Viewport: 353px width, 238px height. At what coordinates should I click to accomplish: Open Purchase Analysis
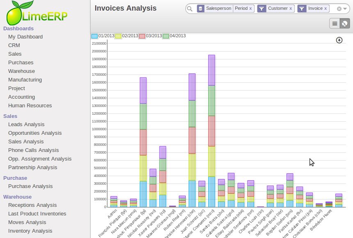pos(30,186)
